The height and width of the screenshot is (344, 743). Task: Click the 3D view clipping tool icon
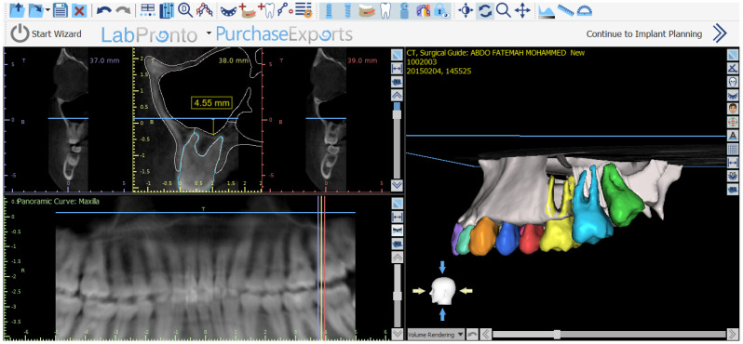pyautogui.click(x=733, y=69)
